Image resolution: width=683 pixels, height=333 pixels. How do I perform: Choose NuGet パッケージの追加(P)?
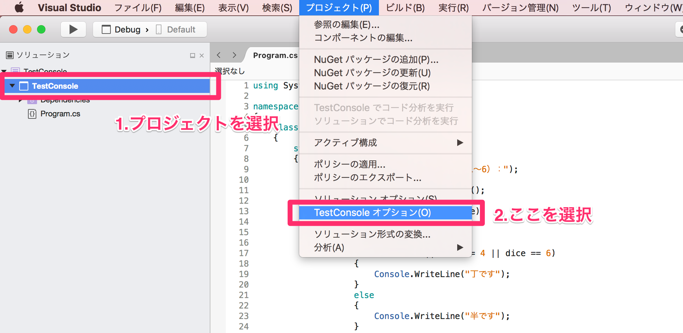click(x=375, y=59)
